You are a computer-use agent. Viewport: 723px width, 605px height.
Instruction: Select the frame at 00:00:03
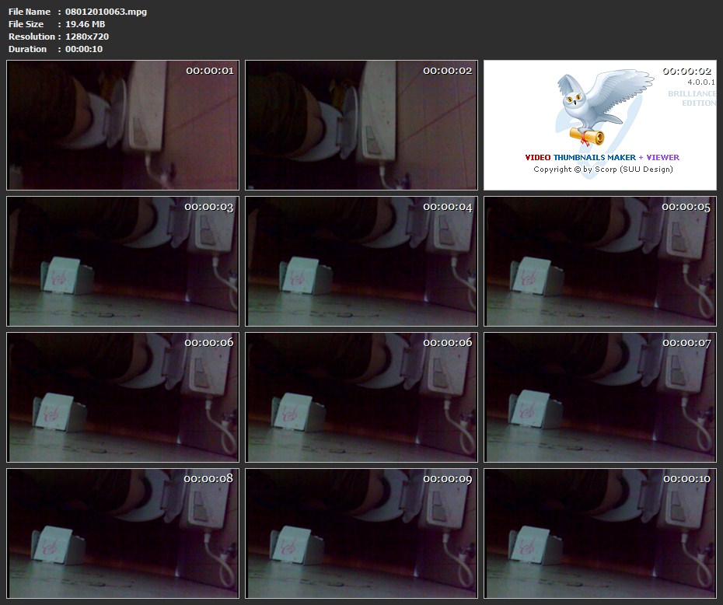(123, 261)
